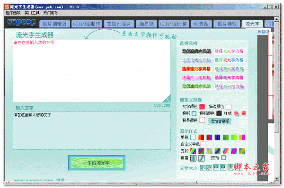Image resolution: width=284 pixels, height=188 pixels.
Task: Open the 实用工具 menu
Action: point(32,13)
